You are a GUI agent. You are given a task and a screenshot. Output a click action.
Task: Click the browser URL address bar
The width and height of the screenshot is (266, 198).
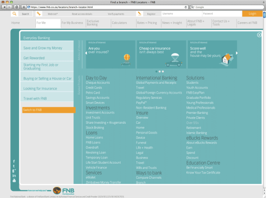tap(108, 7)
